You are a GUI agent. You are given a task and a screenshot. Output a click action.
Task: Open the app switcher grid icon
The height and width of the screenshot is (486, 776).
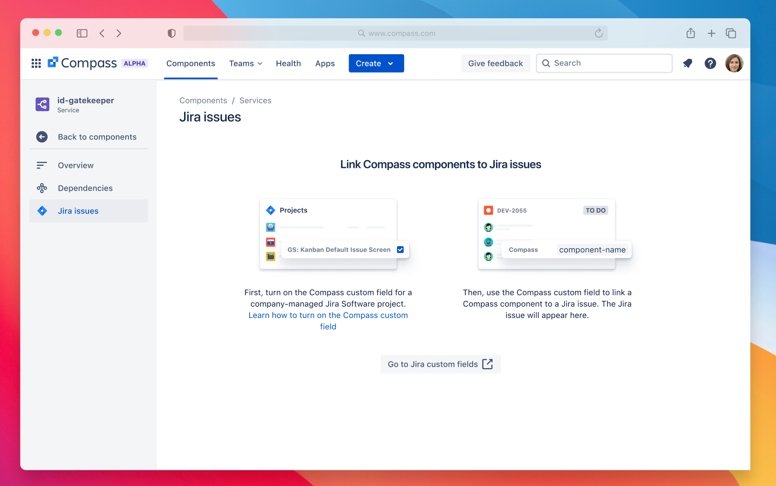coord(36,63)
